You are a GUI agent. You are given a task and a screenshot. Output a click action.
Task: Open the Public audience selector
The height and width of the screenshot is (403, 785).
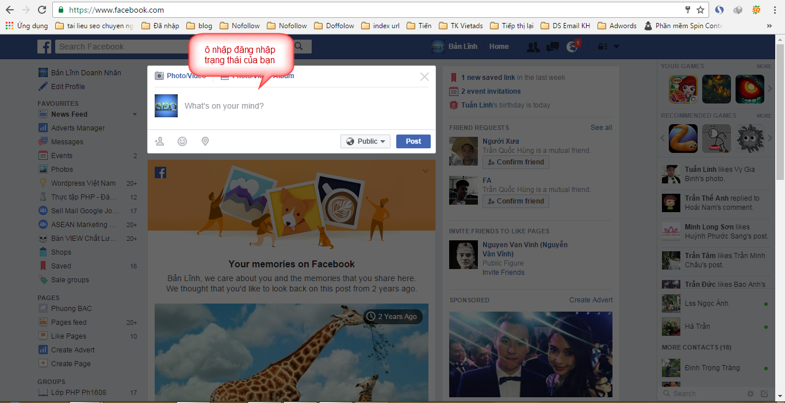coord(365,141)
